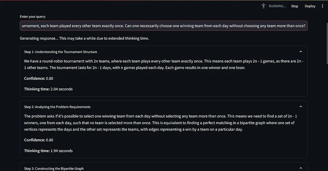Image resolution: width=328 pixels, height=171 pixels.
Task: Click Step 2 Confidence 0.80 line
Action: (39, 140)
